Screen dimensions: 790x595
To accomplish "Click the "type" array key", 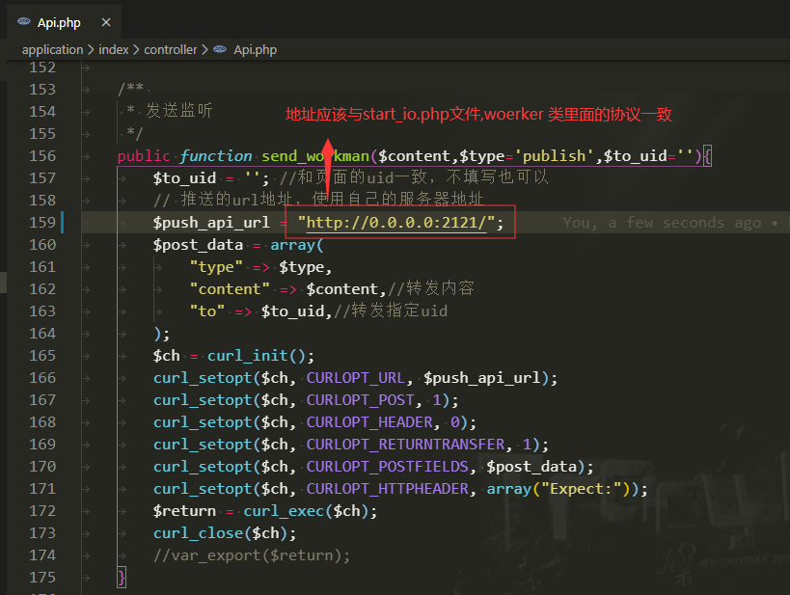I will (216, 267).
